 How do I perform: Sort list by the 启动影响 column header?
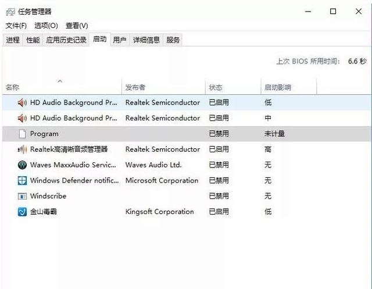pyautogui.click(x=278, y=88)
